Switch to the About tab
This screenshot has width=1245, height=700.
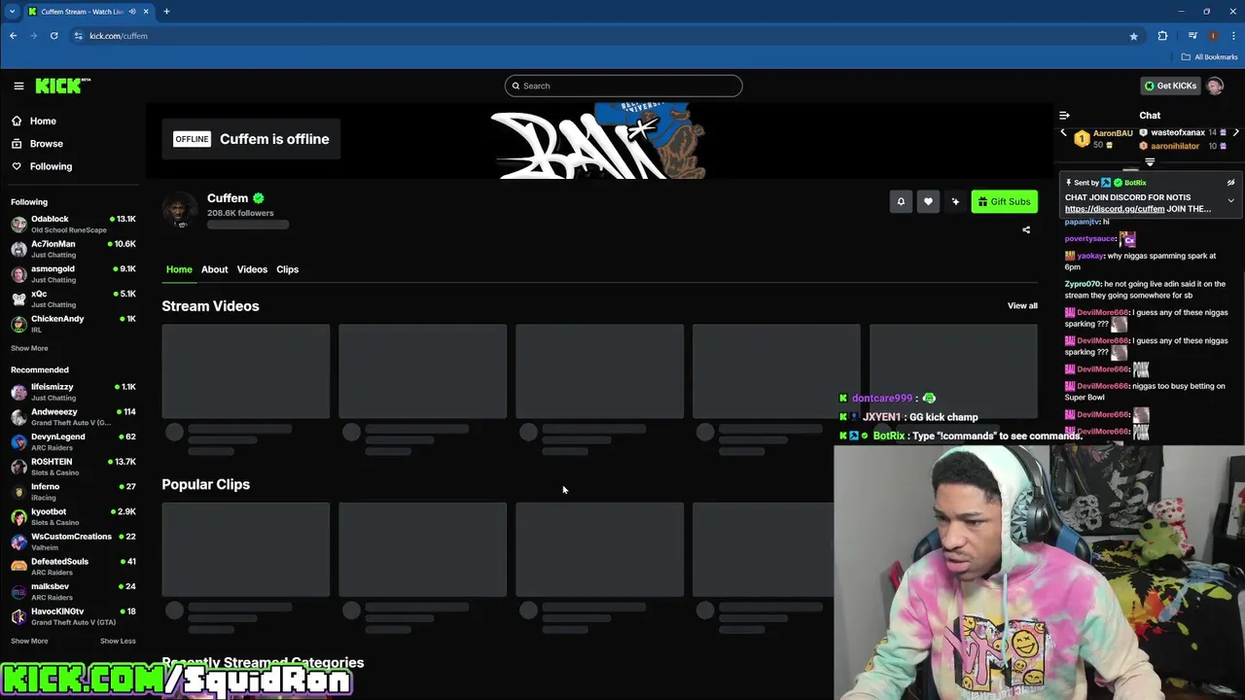(x=214, y=269)
